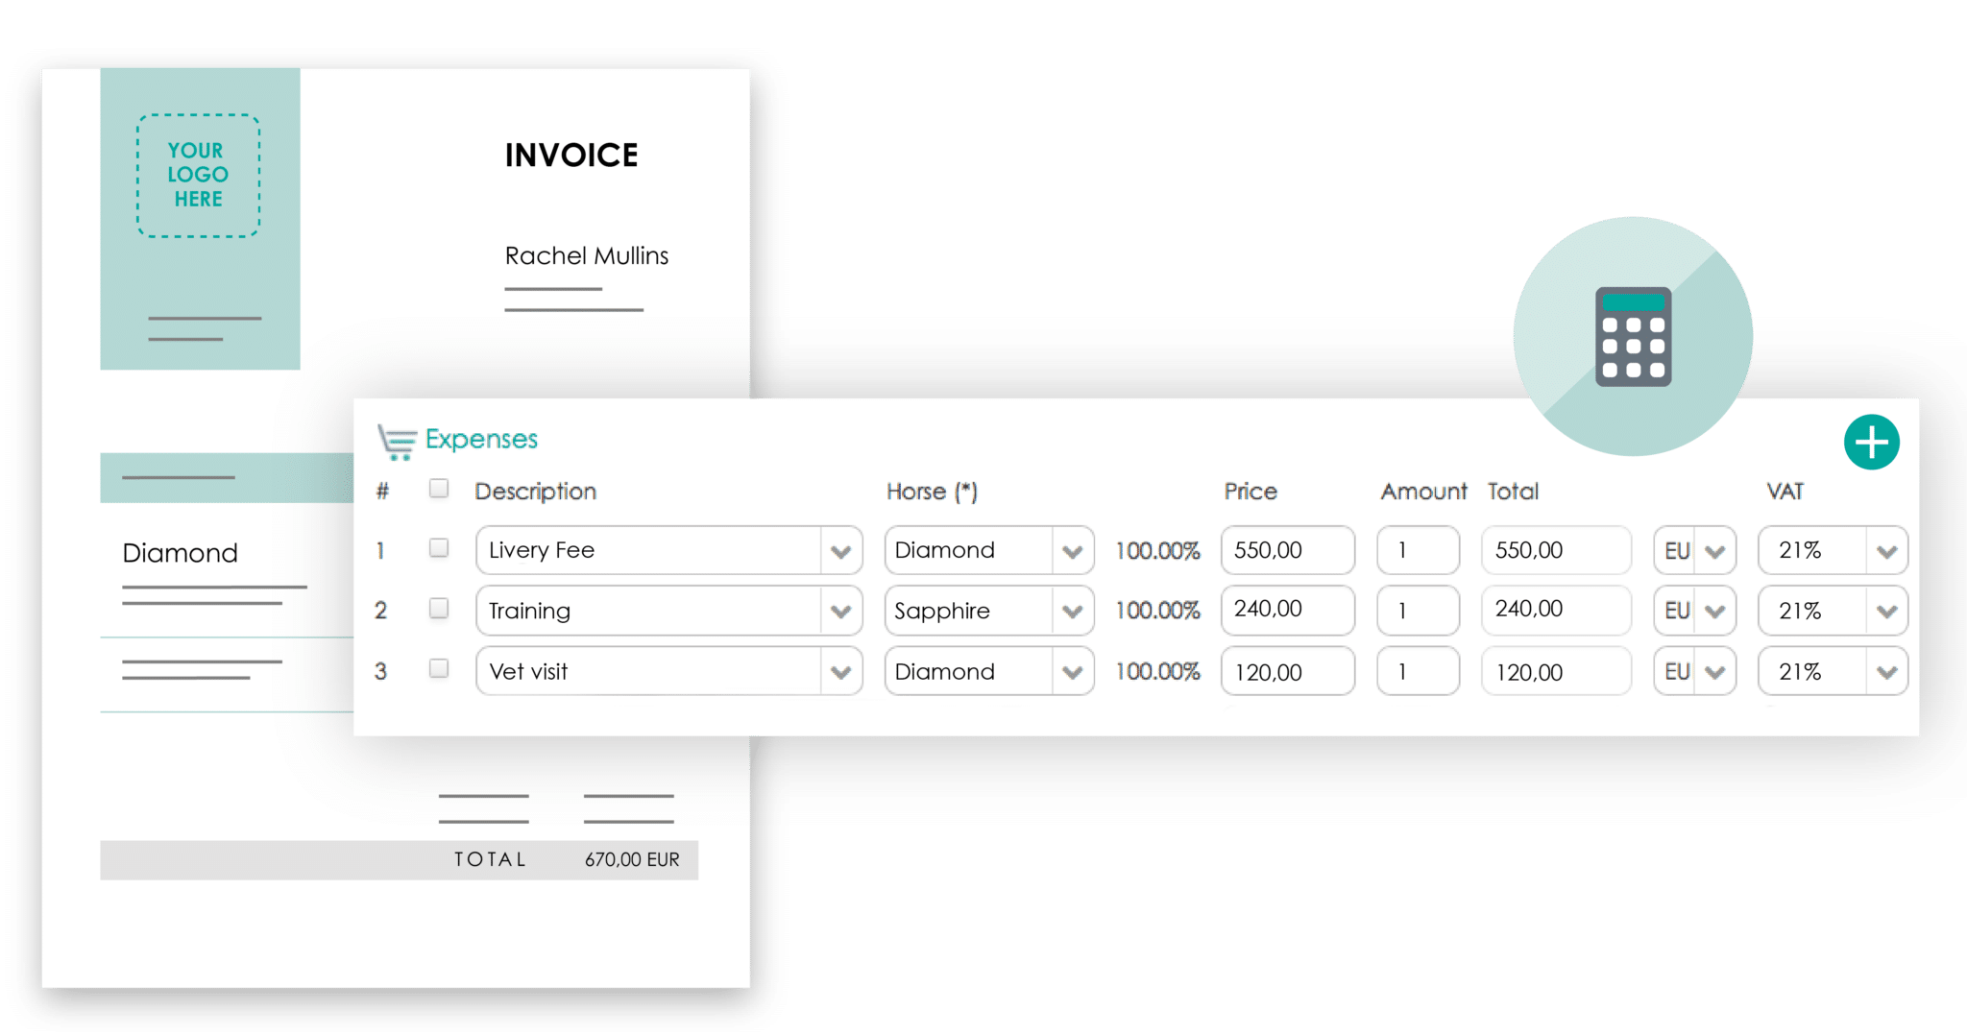Click the Rachel Mullins name on invoice

pos(587,255)
